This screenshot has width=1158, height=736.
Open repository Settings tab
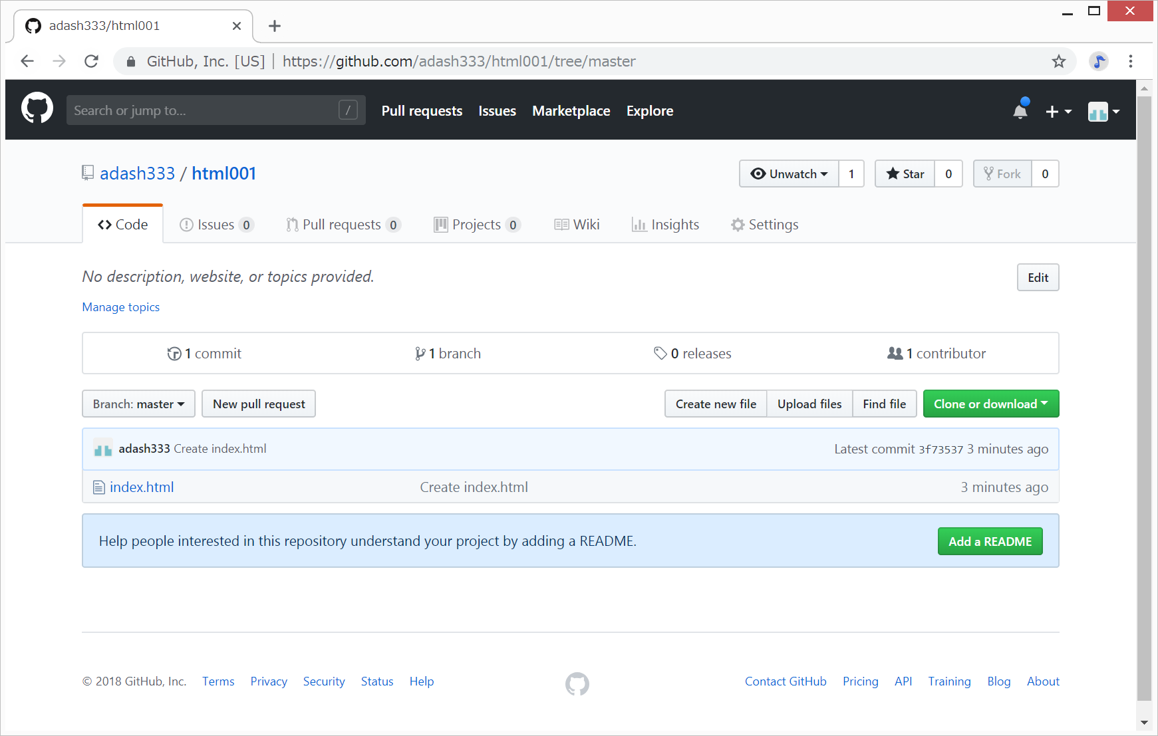[x=764, y=225]
